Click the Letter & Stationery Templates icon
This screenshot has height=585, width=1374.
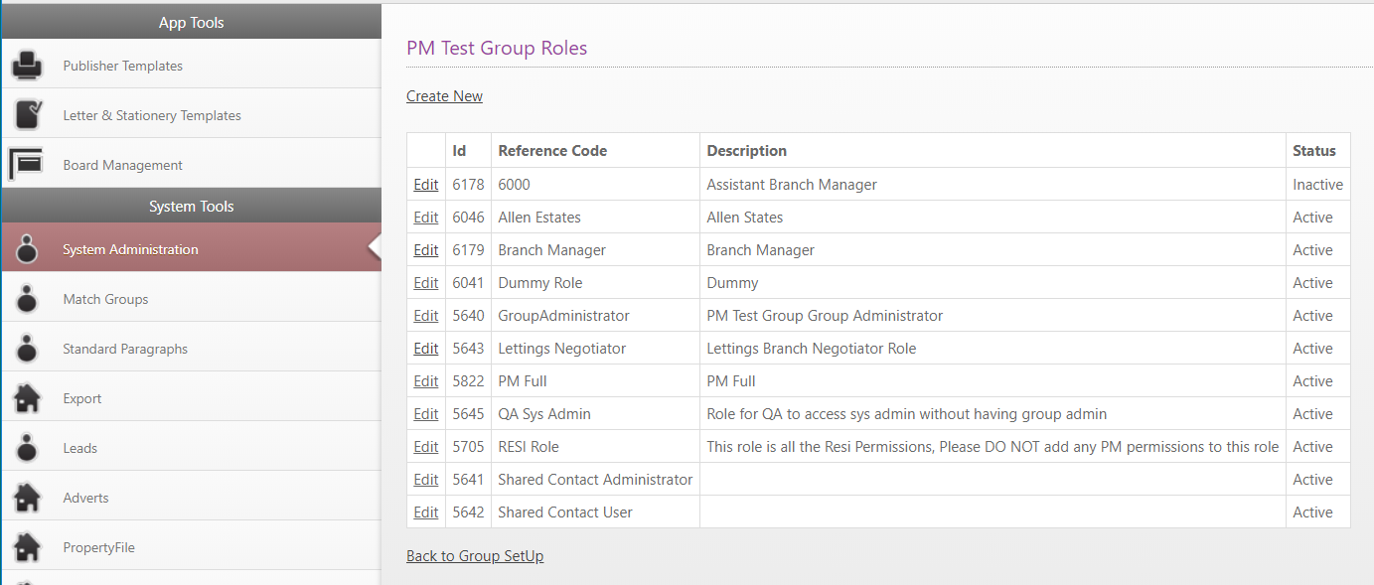pyautogui.click(x=27, y=115)
